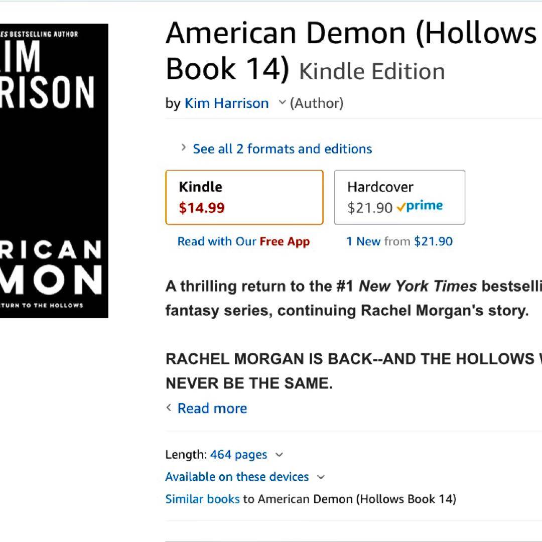542x542 pixels.
Task: Click the "Read more" description link
Action: (x=212, y=409)
